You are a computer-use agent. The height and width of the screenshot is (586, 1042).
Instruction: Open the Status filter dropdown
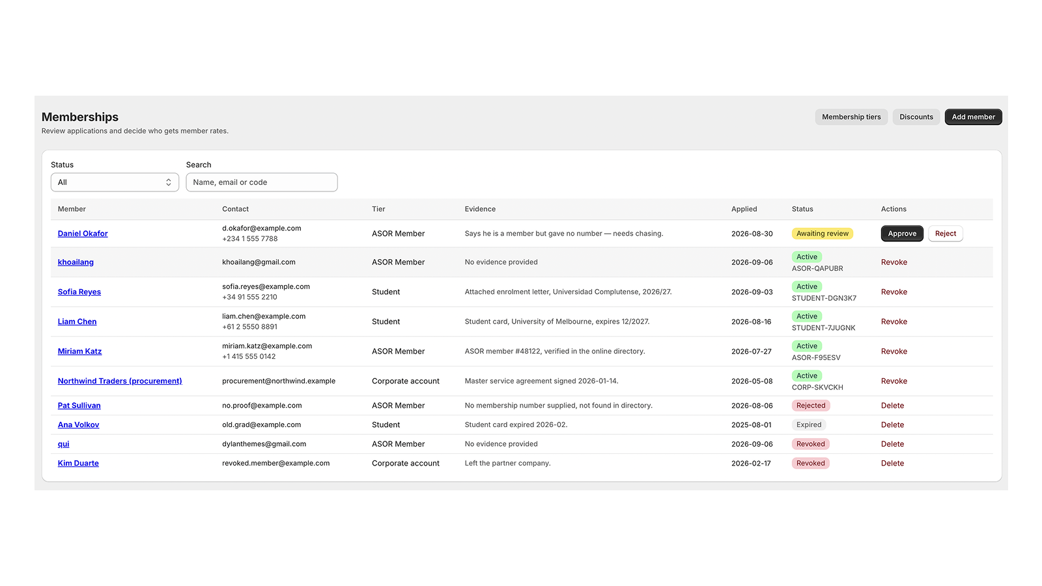[115, 182]
